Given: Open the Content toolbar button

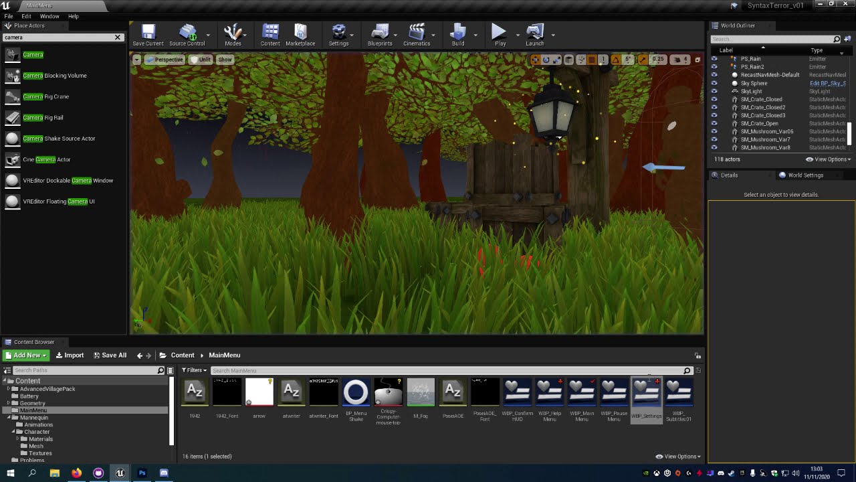Looking at the screenshot, I should [270, 35].
